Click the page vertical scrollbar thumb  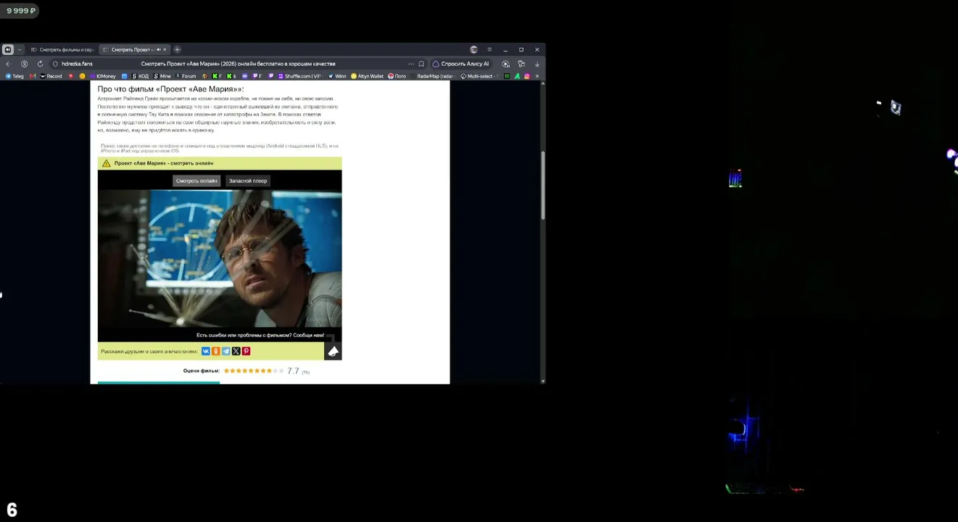tap(542, 186)
